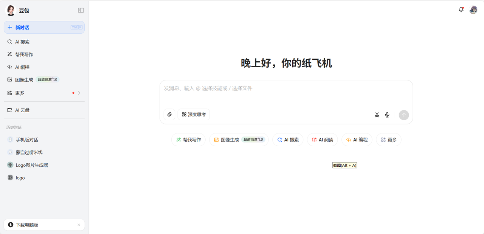Click the 豆包 avatar logo in the sidebar

coord(11,11)
